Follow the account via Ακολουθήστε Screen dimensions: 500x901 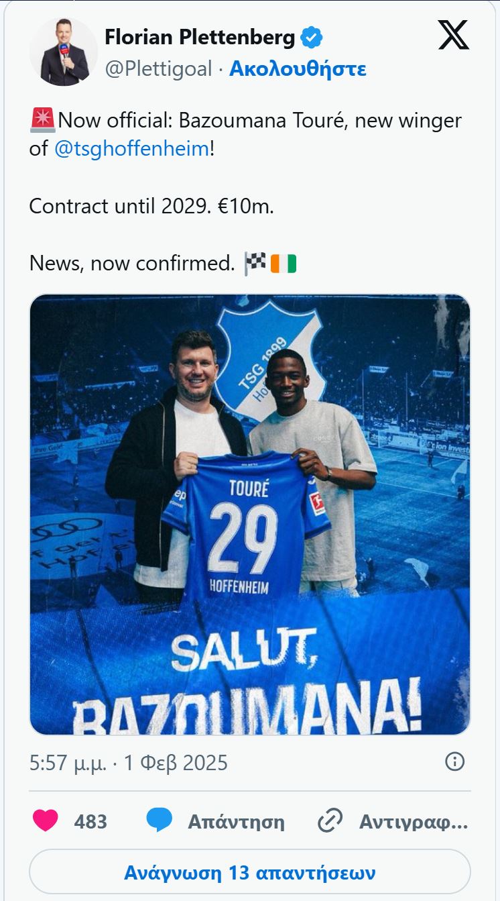click(298, 69)
